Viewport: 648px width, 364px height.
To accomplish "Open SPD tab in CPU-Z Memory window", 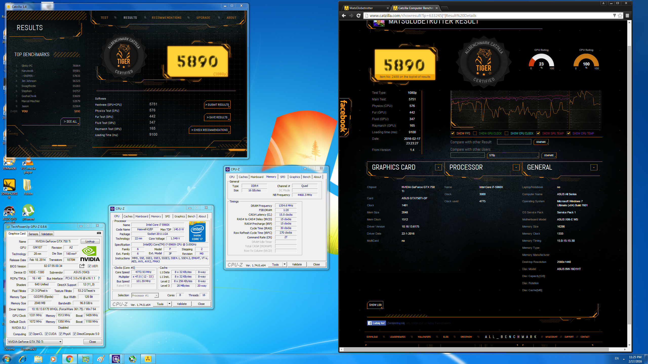I will point(283,177).
